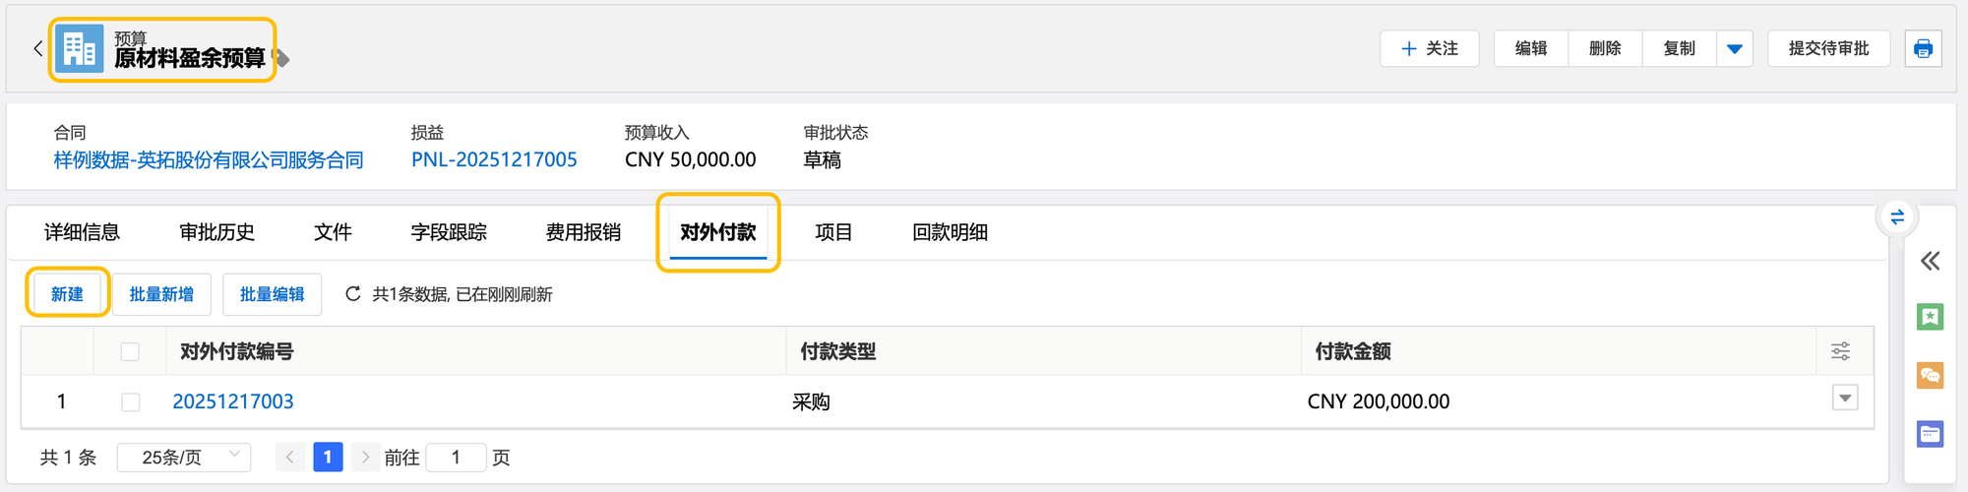Image resolution: width=1968 pixels, height=492 pixels.
Task: Click the printer icon button
Action: pyautogui.click(x=1923, y=48)
